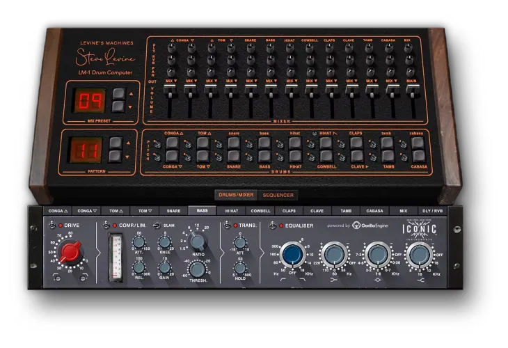Toggle the Drive power switch
This screenshot has height=348, width=508.
[50, 226]
